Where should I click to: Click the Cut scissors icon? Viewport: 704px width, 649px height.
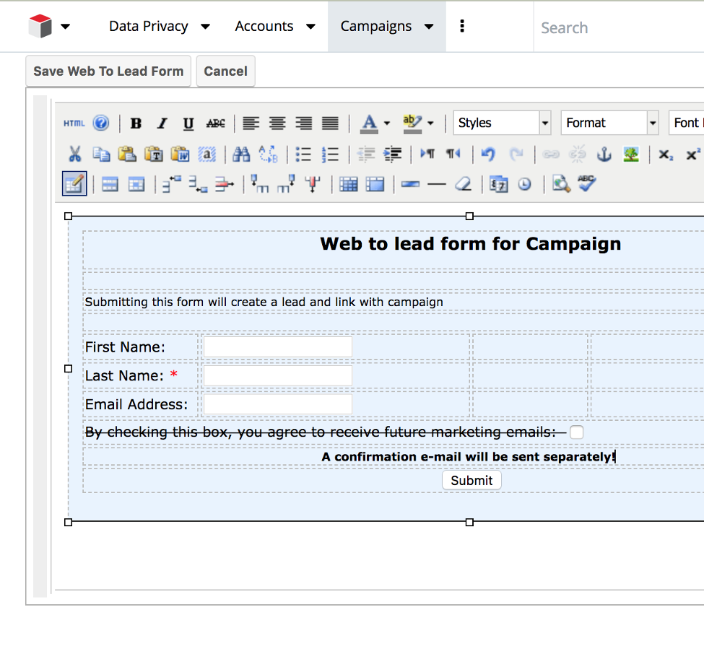(x=74, y=154)
